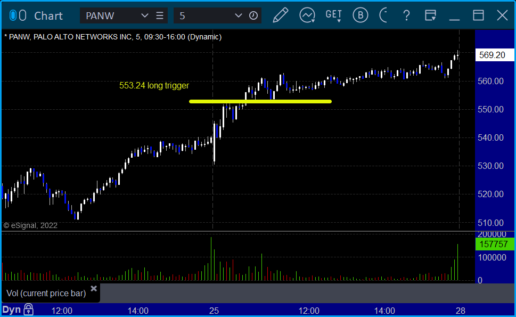
Task: Select the pencil drawing tools icon
Action: click(x=281, y=15)
